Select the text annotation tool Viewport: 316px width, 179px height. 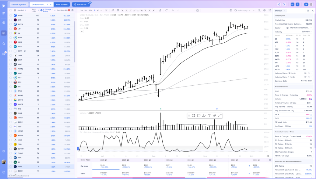[x=209, y=116]
